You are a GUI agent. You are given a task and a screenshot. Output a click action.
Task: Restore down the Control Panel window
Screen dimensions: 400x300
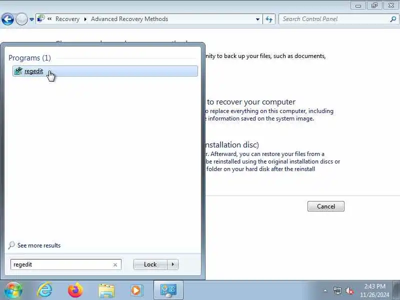(374, 5)
